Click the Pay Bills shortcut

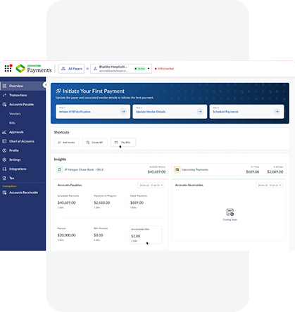[123, 142]
